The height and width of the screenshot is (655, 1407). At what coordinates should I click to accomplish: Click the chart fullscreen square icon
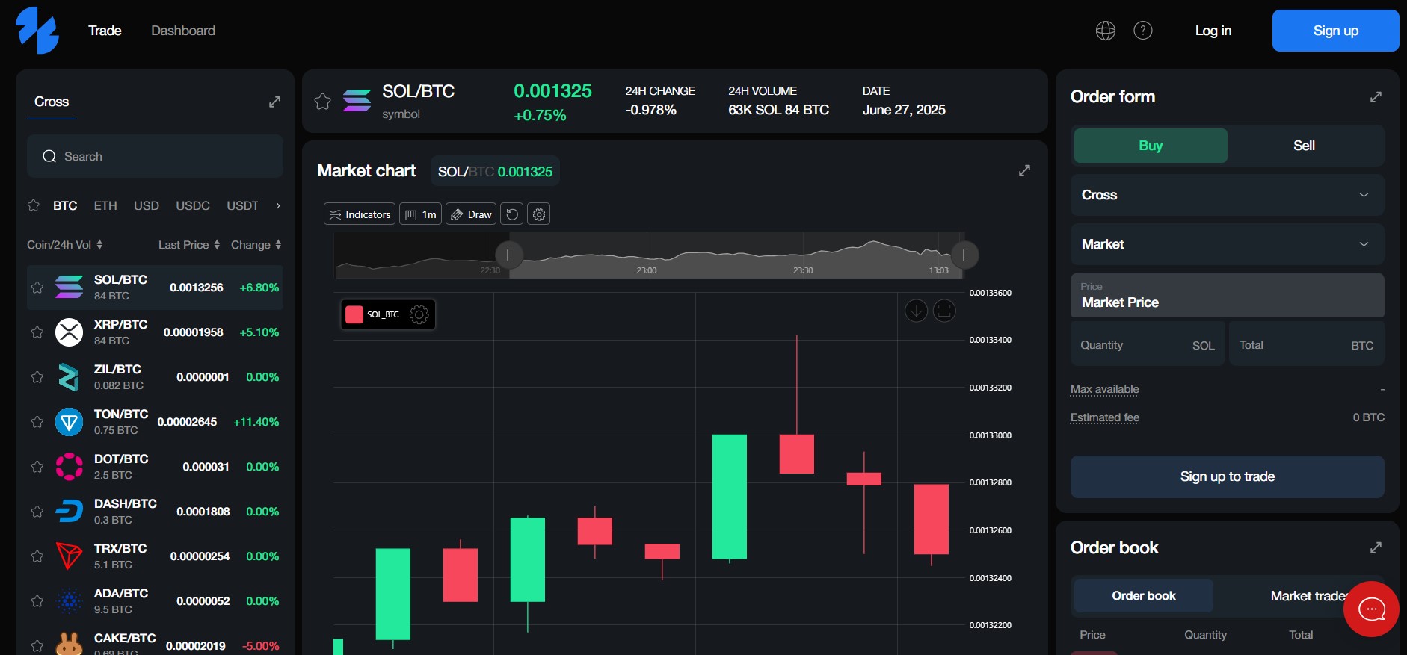tap(944, 311)
